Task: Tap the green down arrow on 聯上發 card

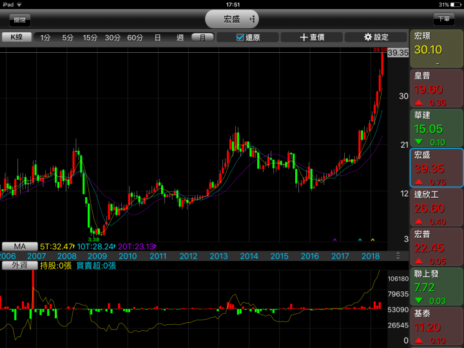Action: coord(418,300)
